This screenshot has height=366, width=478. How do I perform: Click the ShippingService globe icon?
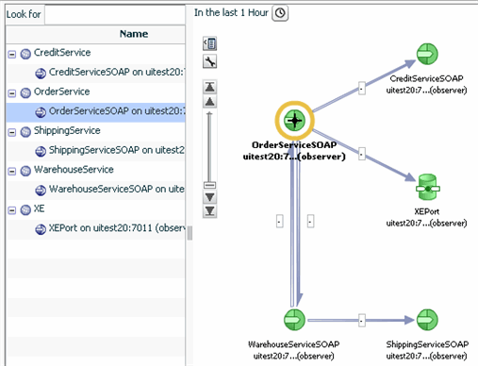coord(25,132)
